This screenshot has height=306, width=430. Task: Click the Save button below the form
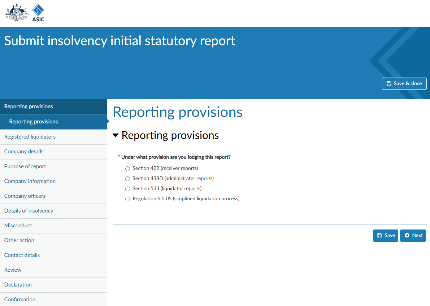385,236
